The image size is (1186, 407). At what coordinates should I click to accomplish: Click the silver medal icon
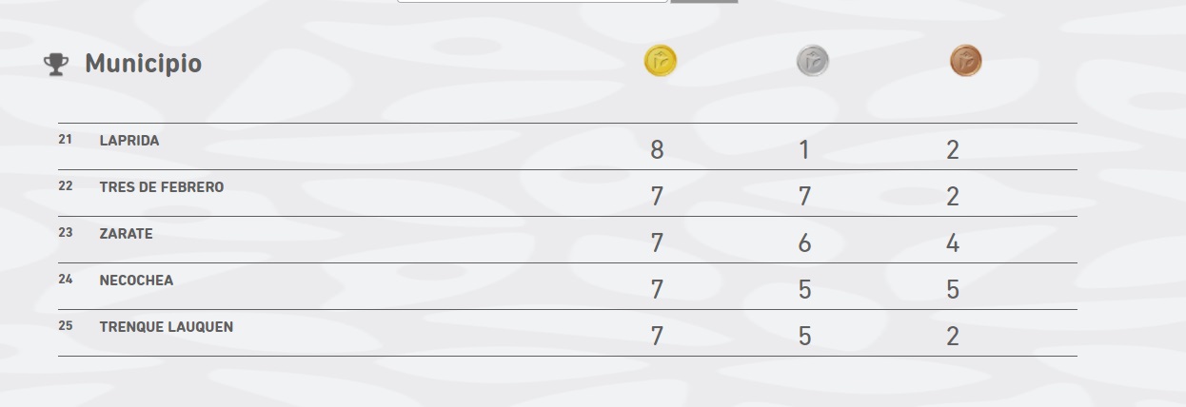813,61
